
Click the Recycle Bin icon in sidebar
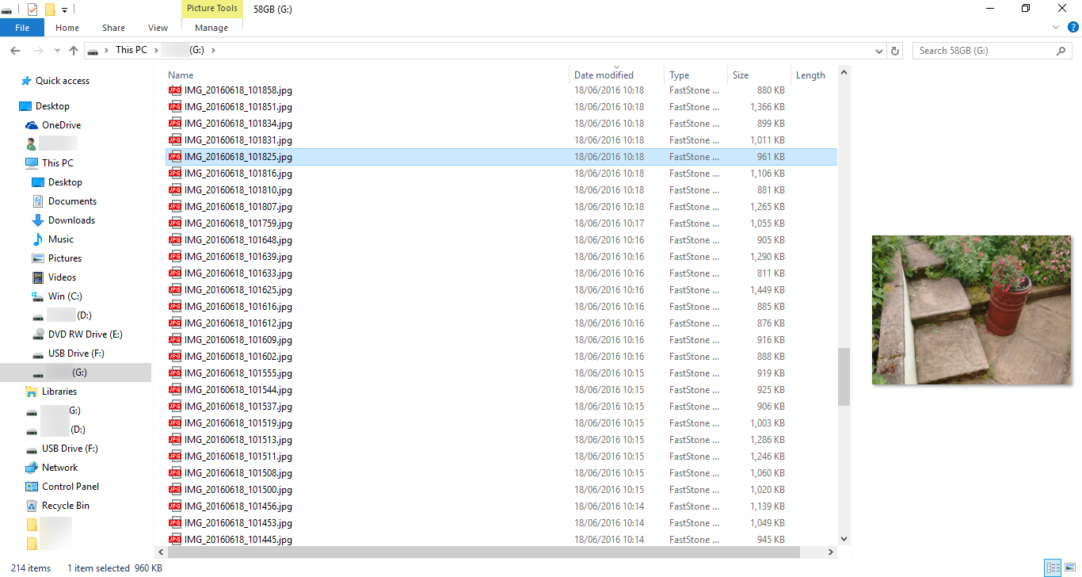pos(32,506)
